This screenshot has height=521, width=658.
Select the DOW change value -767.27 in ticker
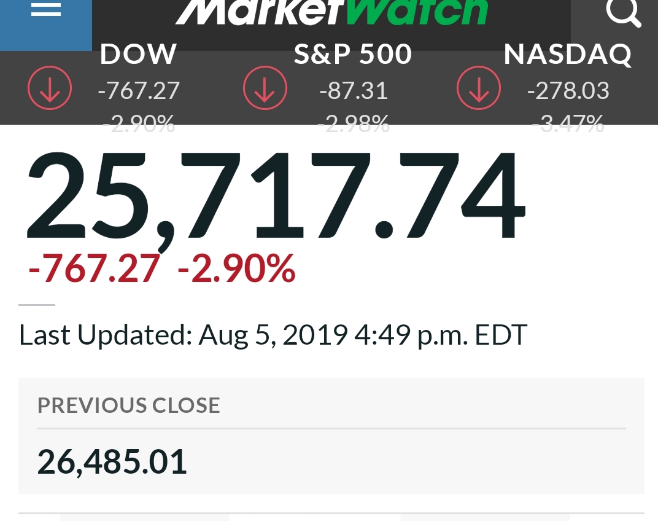pyautogui.click(x=139, y=91)
